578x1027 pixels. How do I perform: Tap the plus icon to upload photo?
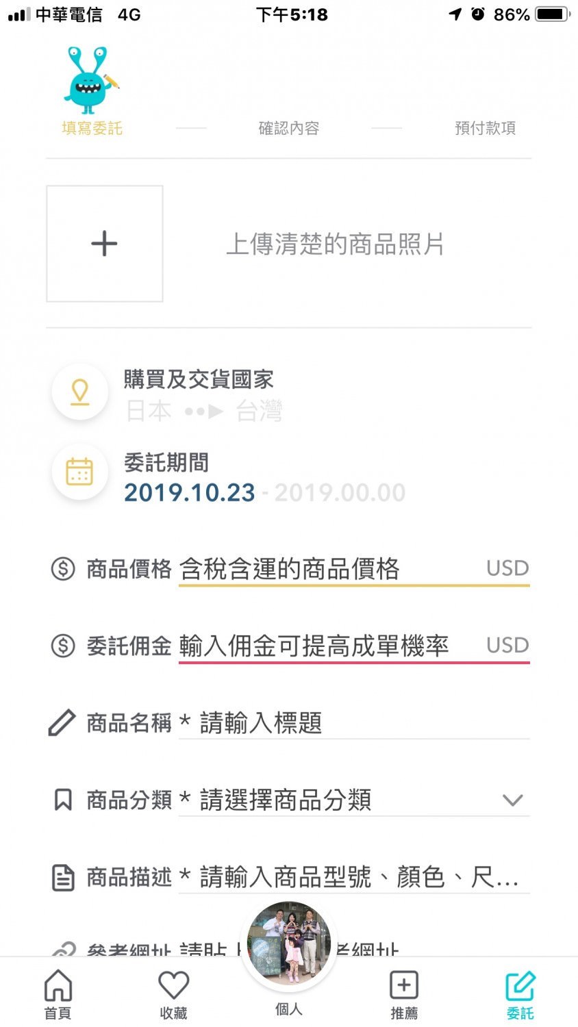[x=104, y=244]
